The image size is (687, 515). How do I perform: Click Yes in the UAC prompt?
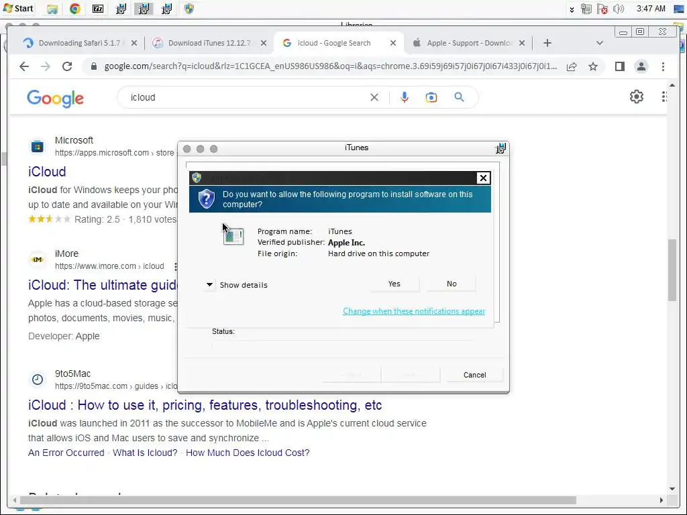tap(394, 284)
